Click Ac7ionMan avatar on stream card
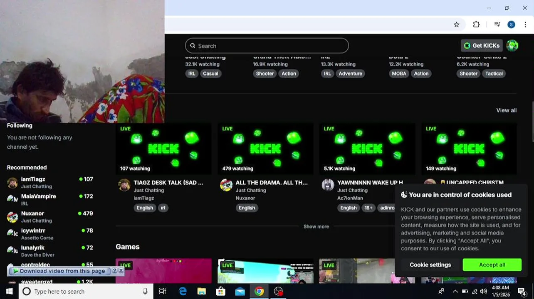534x299 pixels. (x=328, y=185)
